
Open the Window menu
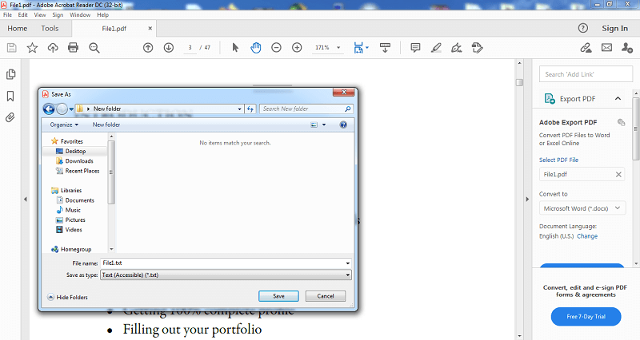80,15
